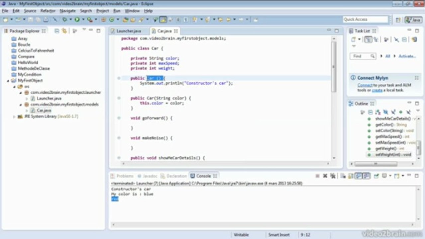This screenshot has height=239, width=425.
Task: Toggle Scroll Lock in Console toolbar
Action: (x=351, y=176)
